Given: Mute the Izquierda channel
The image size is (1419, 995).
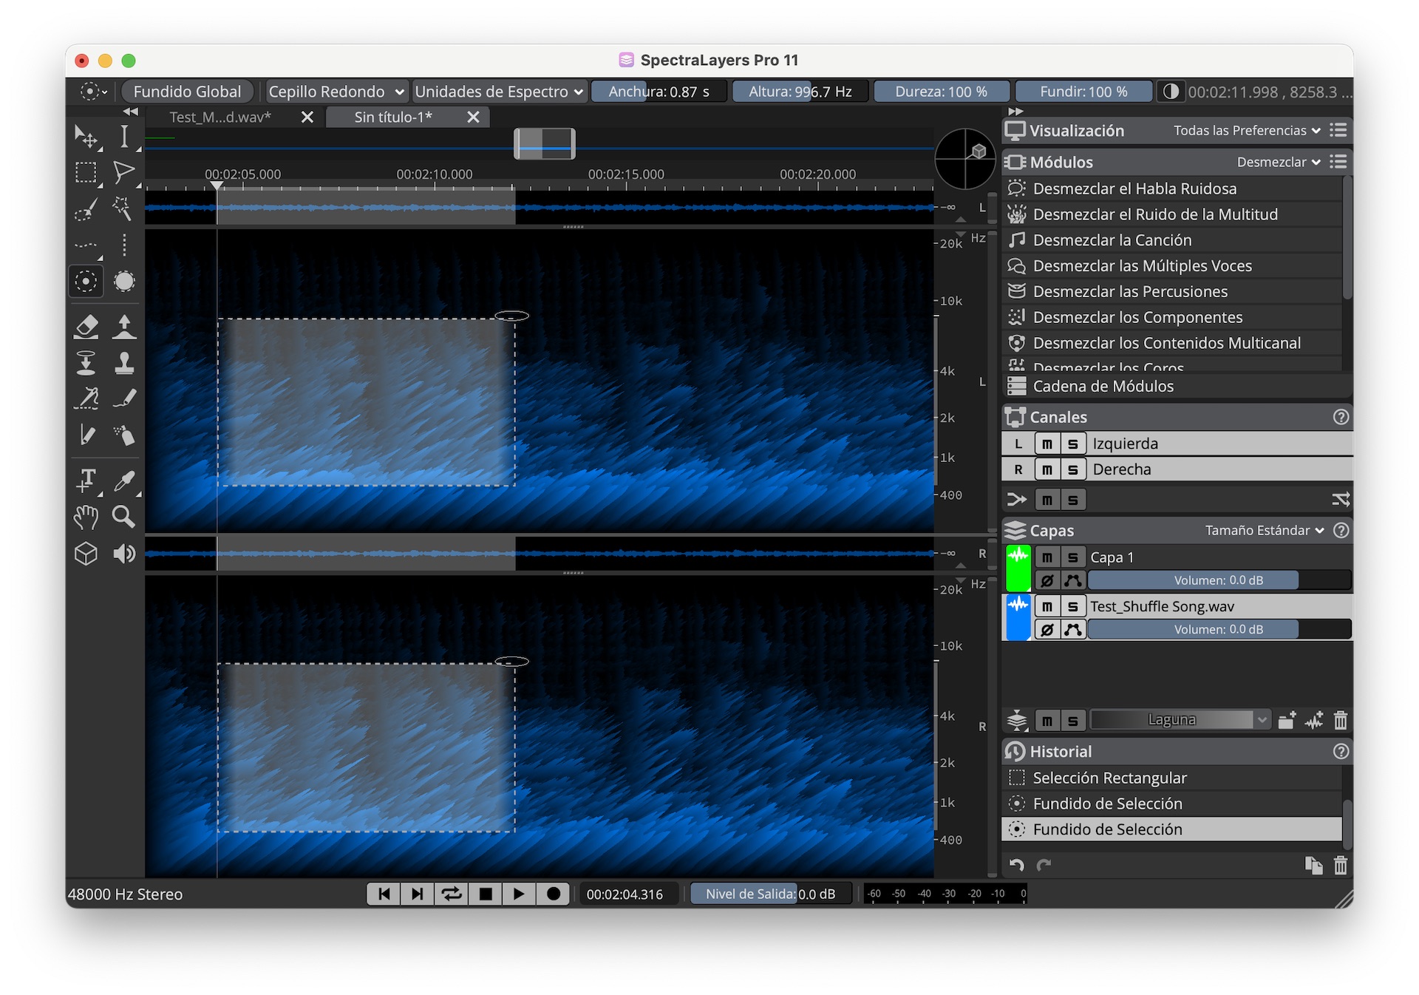Looking at the screenshot, I should tap(1047, 444).
